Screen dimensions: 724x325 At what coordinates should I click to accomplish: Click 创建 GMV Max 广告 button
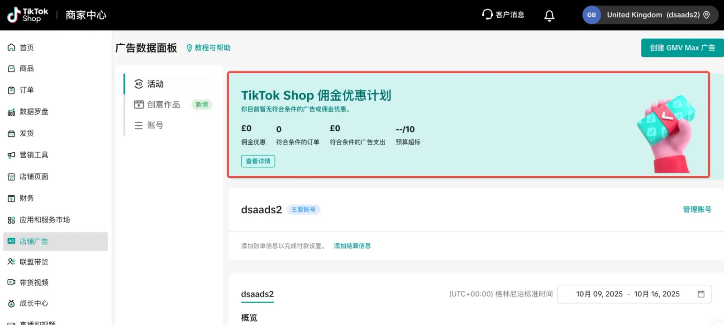point(682,48)
